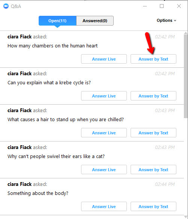Image resolution: width=188 pixels, height=219 pixels.
Task: Click the vertical scrollbar thumb
Action: (186, 76)
